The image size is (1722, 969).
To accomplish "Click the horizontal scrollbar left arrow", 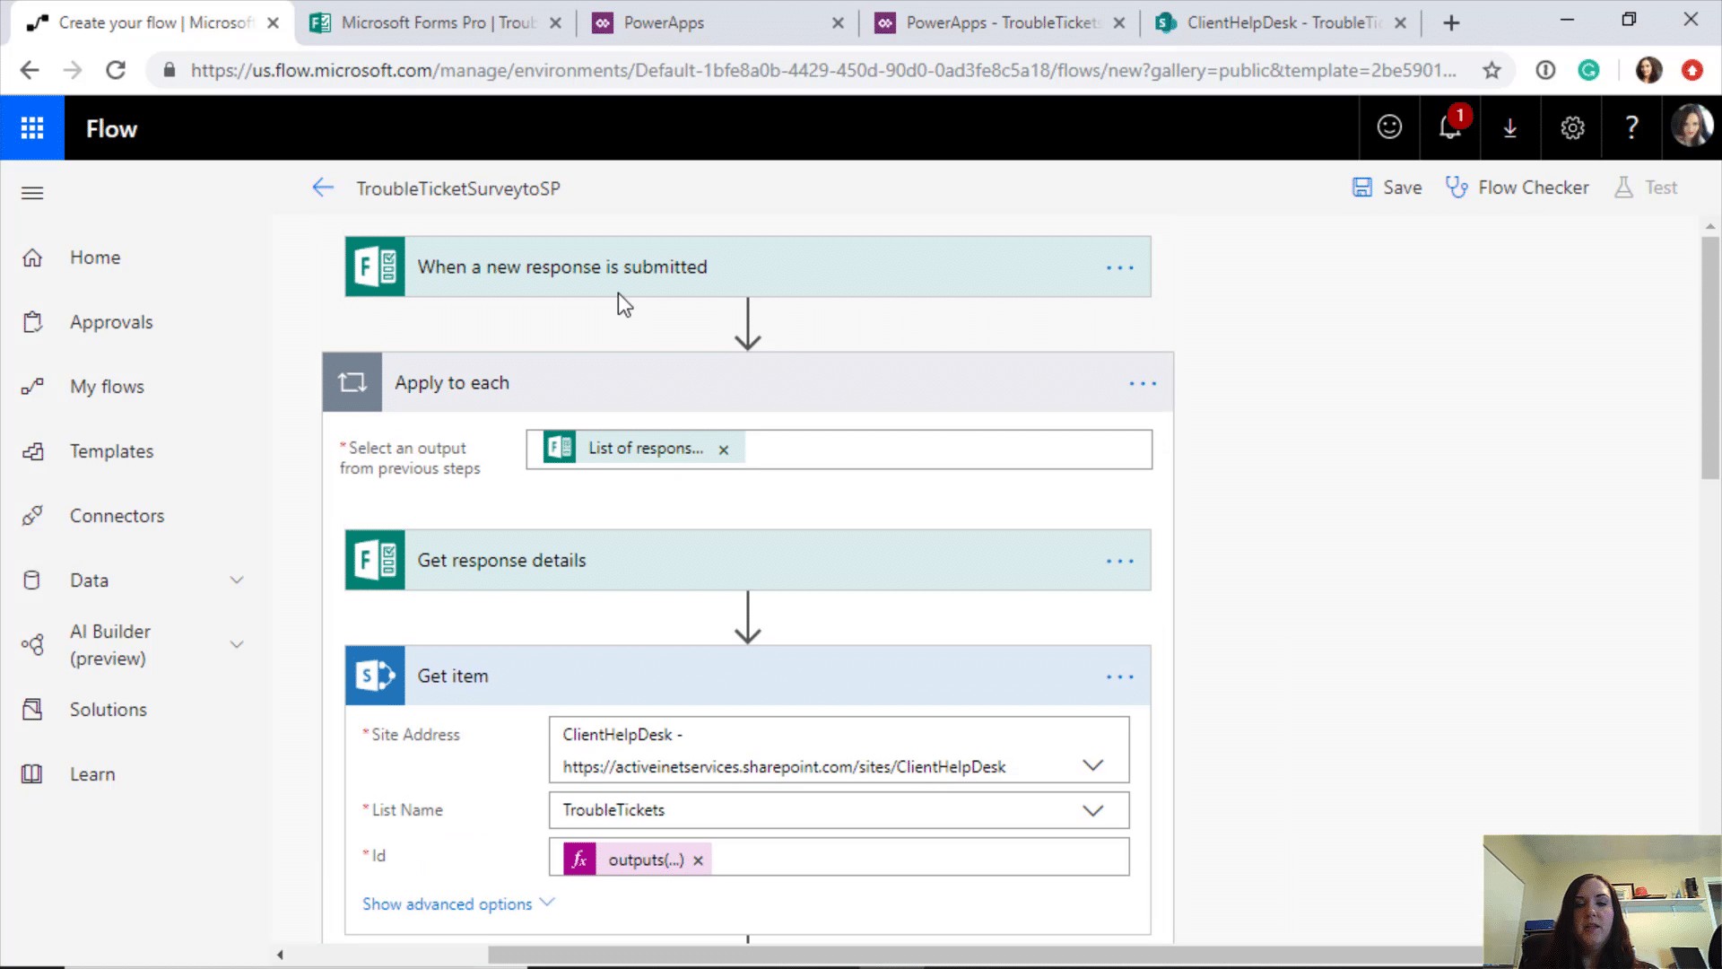I will point(280,955).
